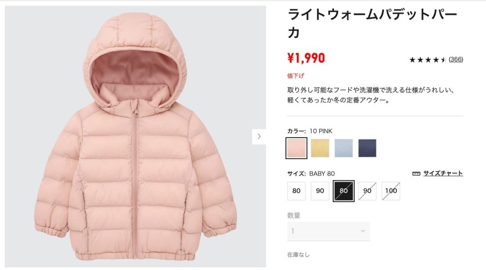This screenshot has height=270, width=486.
Task: Click the ¥1,990 price text
Action: 306,58
